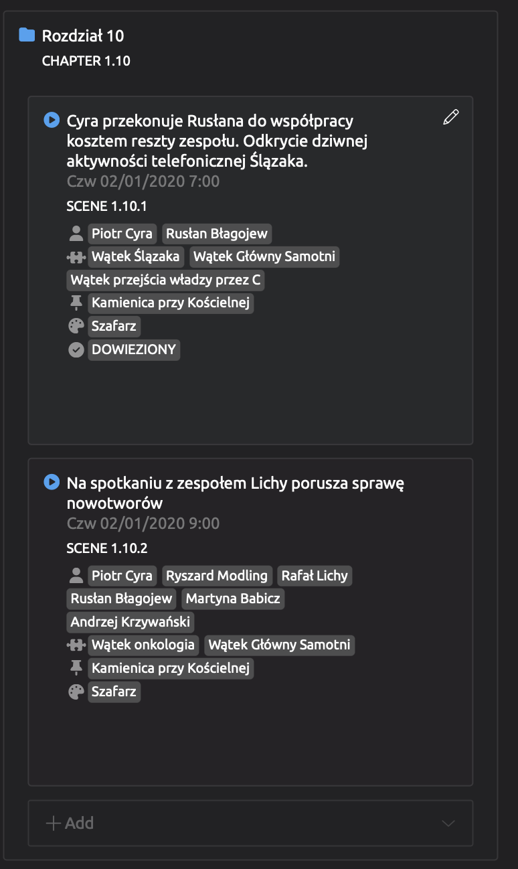Viewport: 518px width, 869px height.
Task: Click the date Czw 02/01/2020 7:00
Action: point(143,181)
